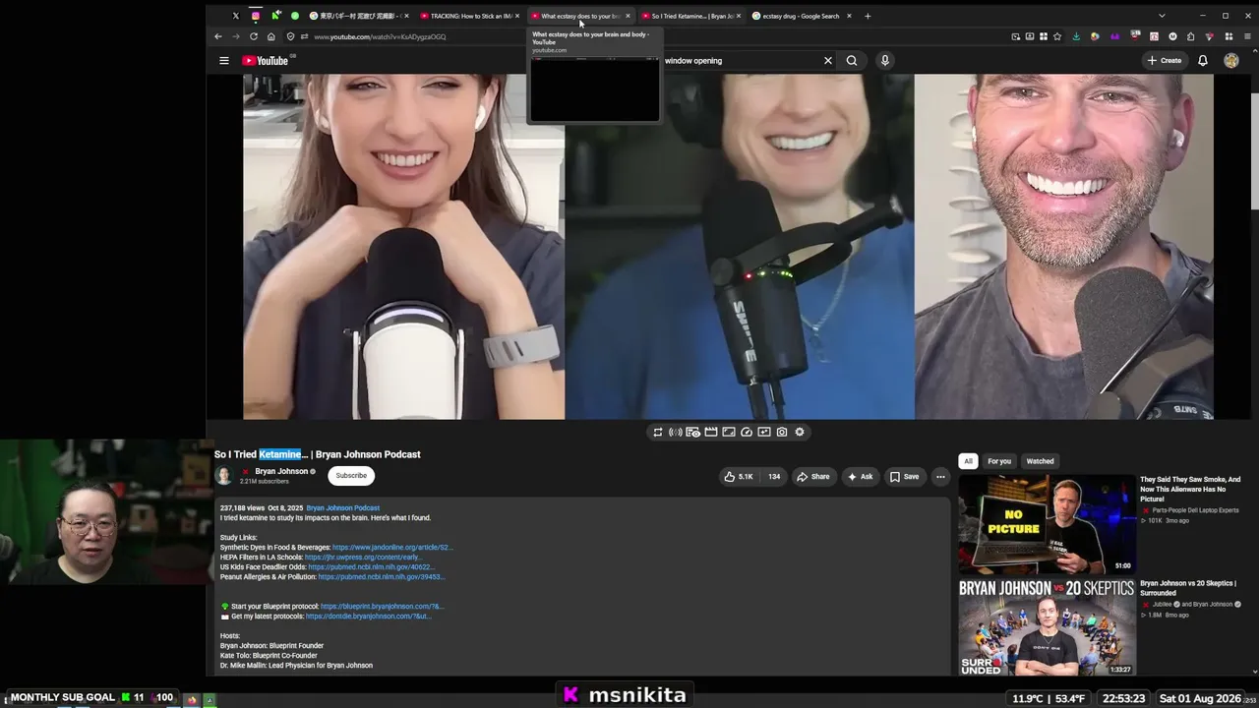Click the taskbar clock showing 22:53:23
The image size is (1259, 708).
coord(1123,699)
